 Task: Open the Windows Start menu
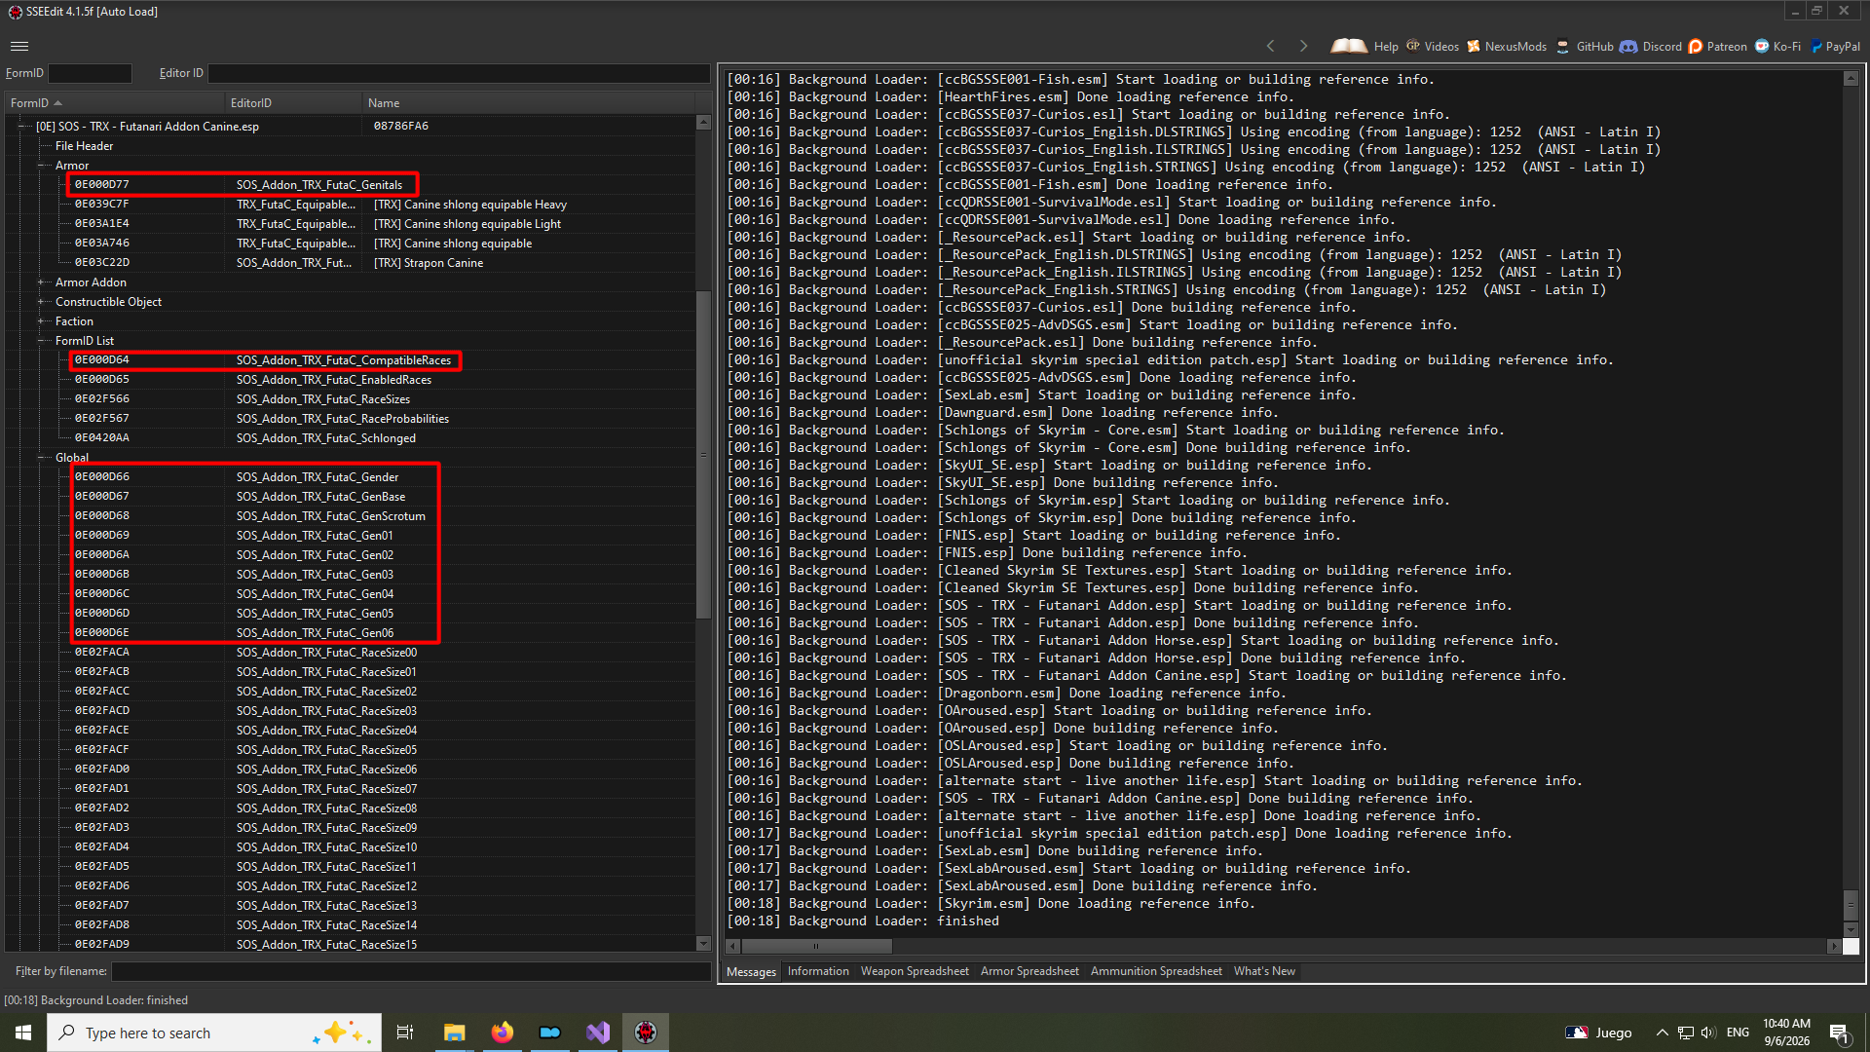23,1033
